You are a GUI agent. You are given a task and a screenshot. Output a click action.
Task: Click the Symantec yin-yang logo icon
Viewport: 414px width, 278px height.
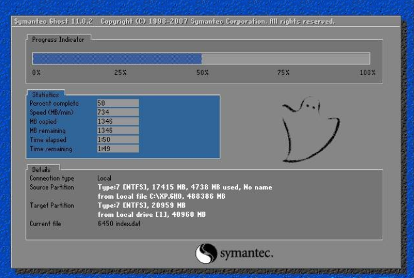click(x=206, y=253)
